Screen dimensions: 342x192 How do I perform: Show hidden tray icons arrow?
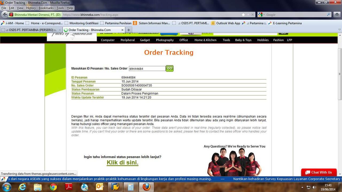pyautogui.click(x=302, y=187)
